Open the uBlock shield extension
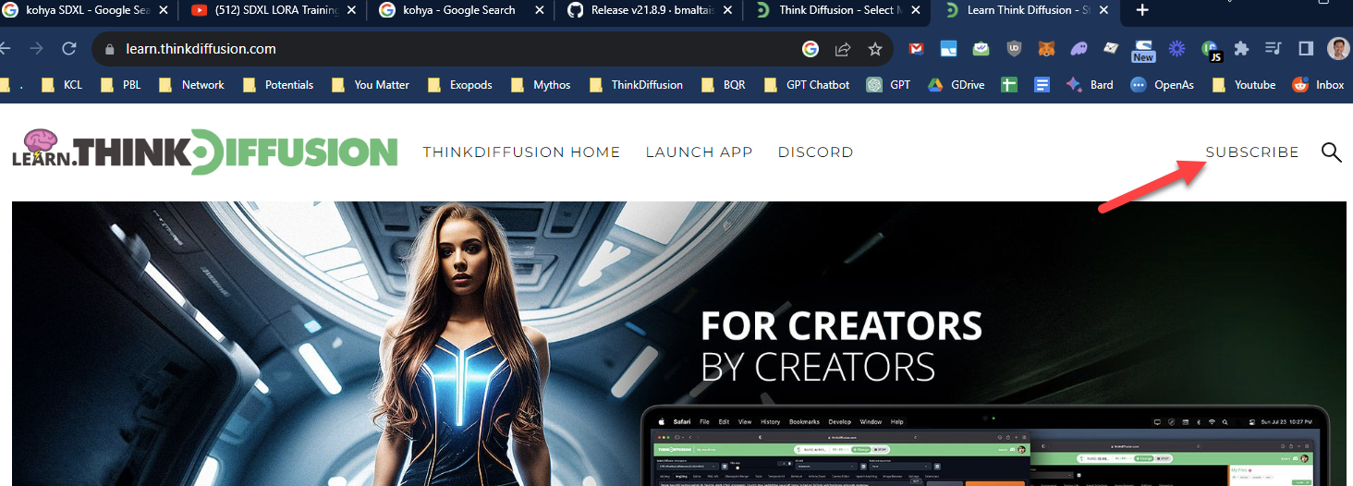Screen dimensions: 1353x486 1014,49
